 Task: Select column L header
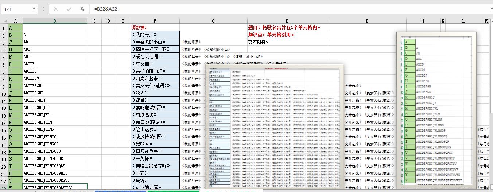click(463, 21)
